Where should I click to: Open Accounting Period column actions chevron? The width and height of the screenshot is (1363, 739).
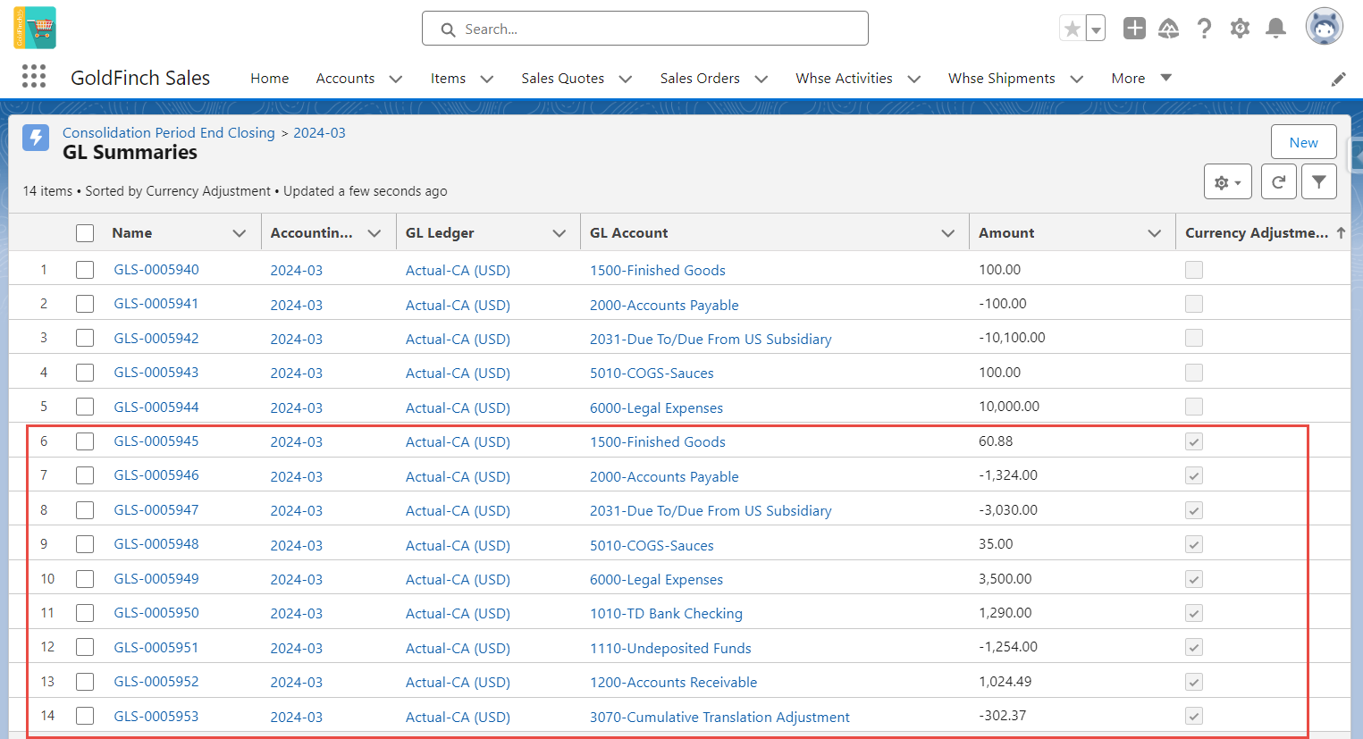374,233
